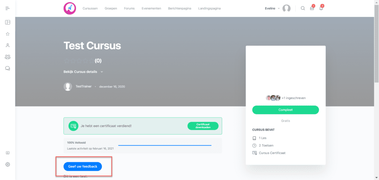The image size is (379, 180).
Task: Click the Geef uw feedback button
Action: coord(83,166)
